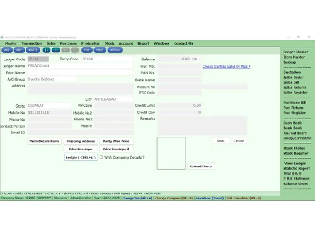
Task: Click the Credit Limit field
Action: pyautogui.click(x=179, y=106)
